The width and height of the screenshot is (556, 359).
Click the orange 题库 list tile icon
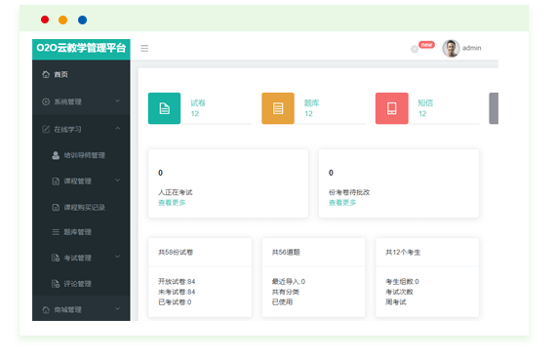pos(278,108)
